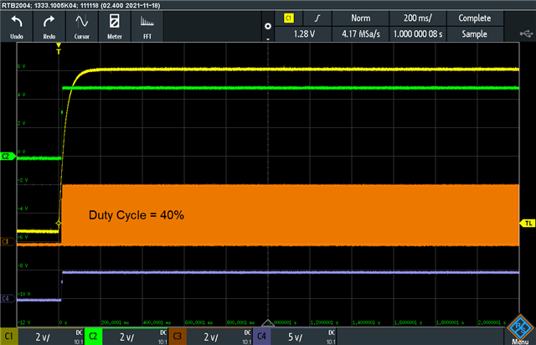Click the USB connection icon
The height and width of the screenshot is (345, 536).
pyautogui.click(x=526, y=33)
